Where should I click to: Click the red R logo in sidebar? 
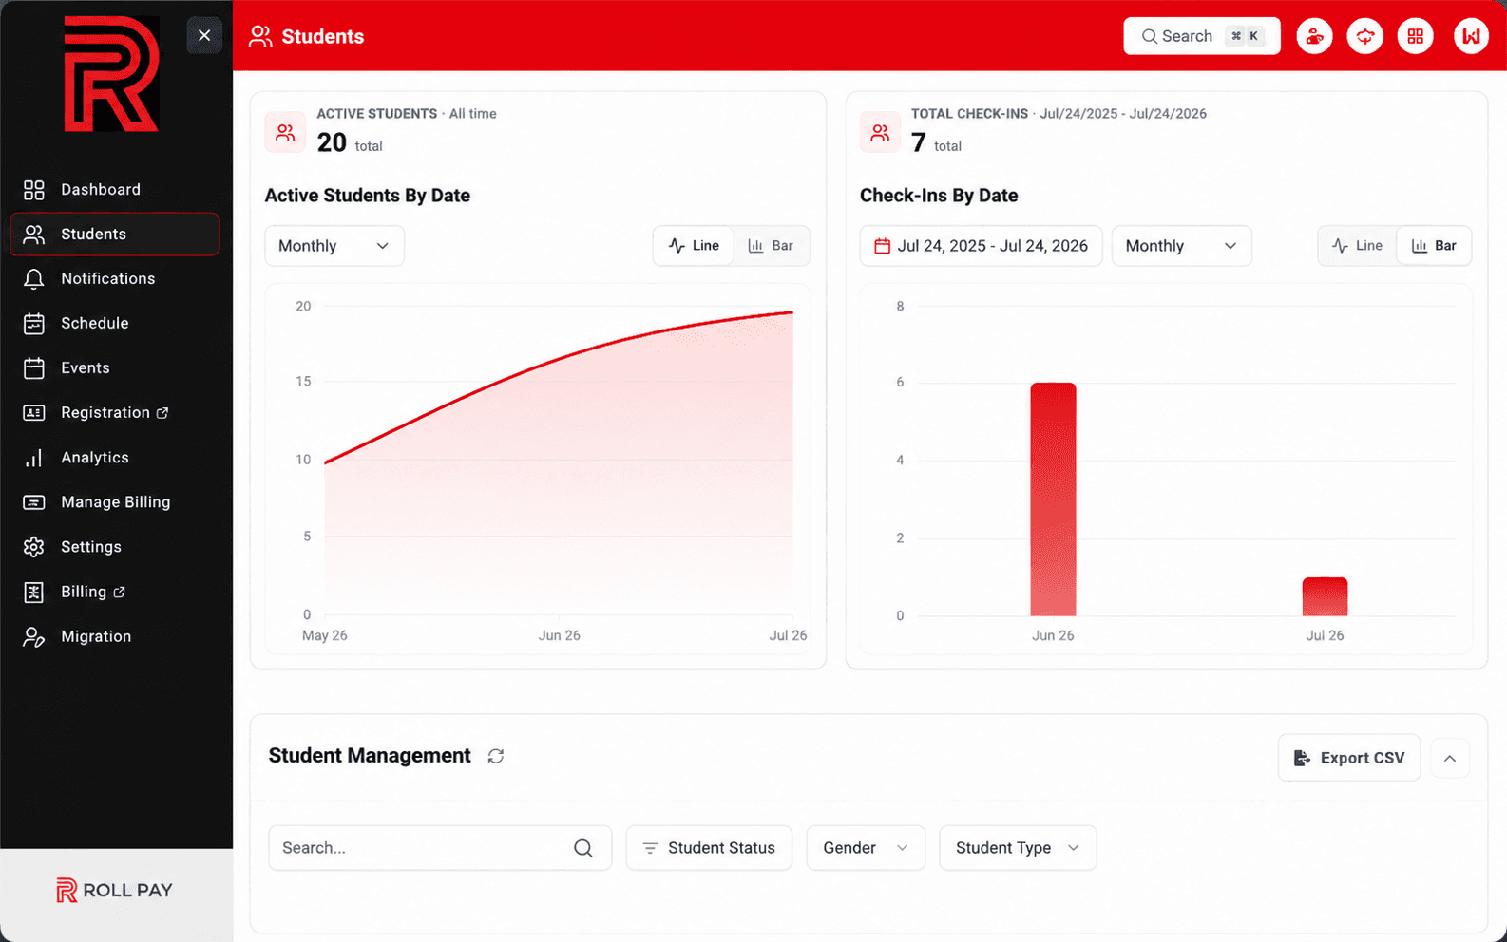111,74
